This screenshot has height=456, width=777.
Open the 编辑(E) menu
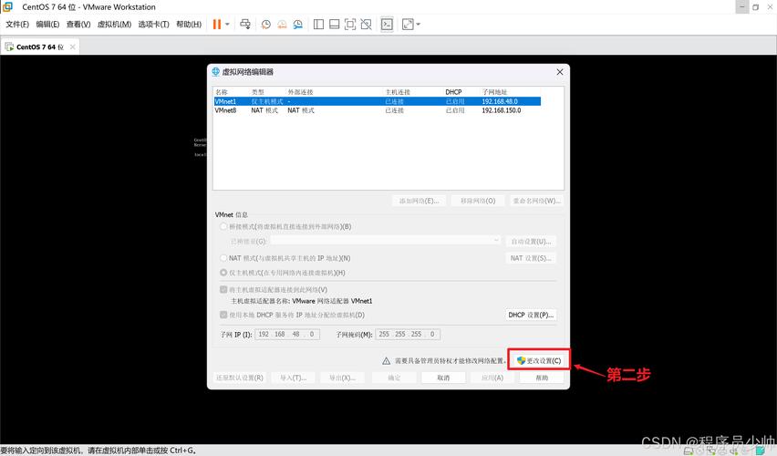pos(47,25)
